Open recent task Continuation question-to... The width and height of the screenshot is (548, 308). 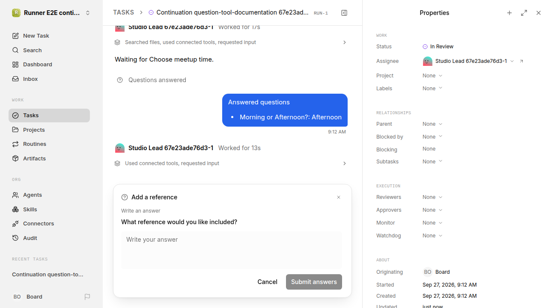tap(48, 275)
